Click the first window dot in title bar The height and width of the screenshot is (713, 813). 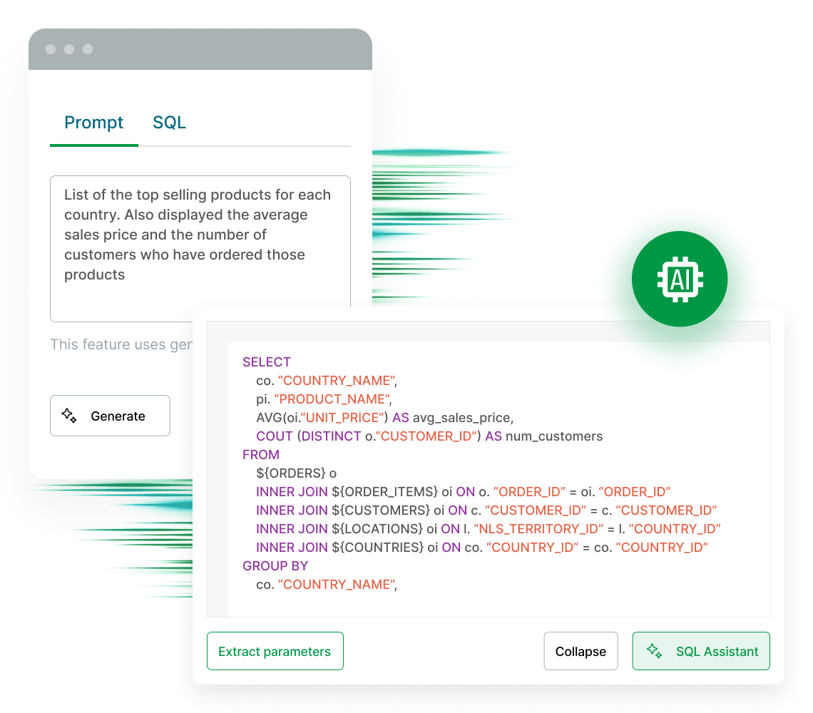pos(51,49)
